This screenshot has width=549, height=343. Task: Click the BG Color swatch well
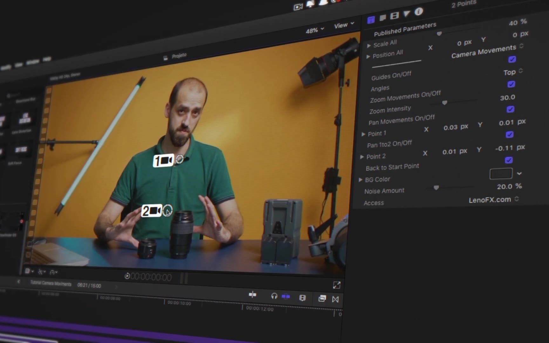pos(501,174)
